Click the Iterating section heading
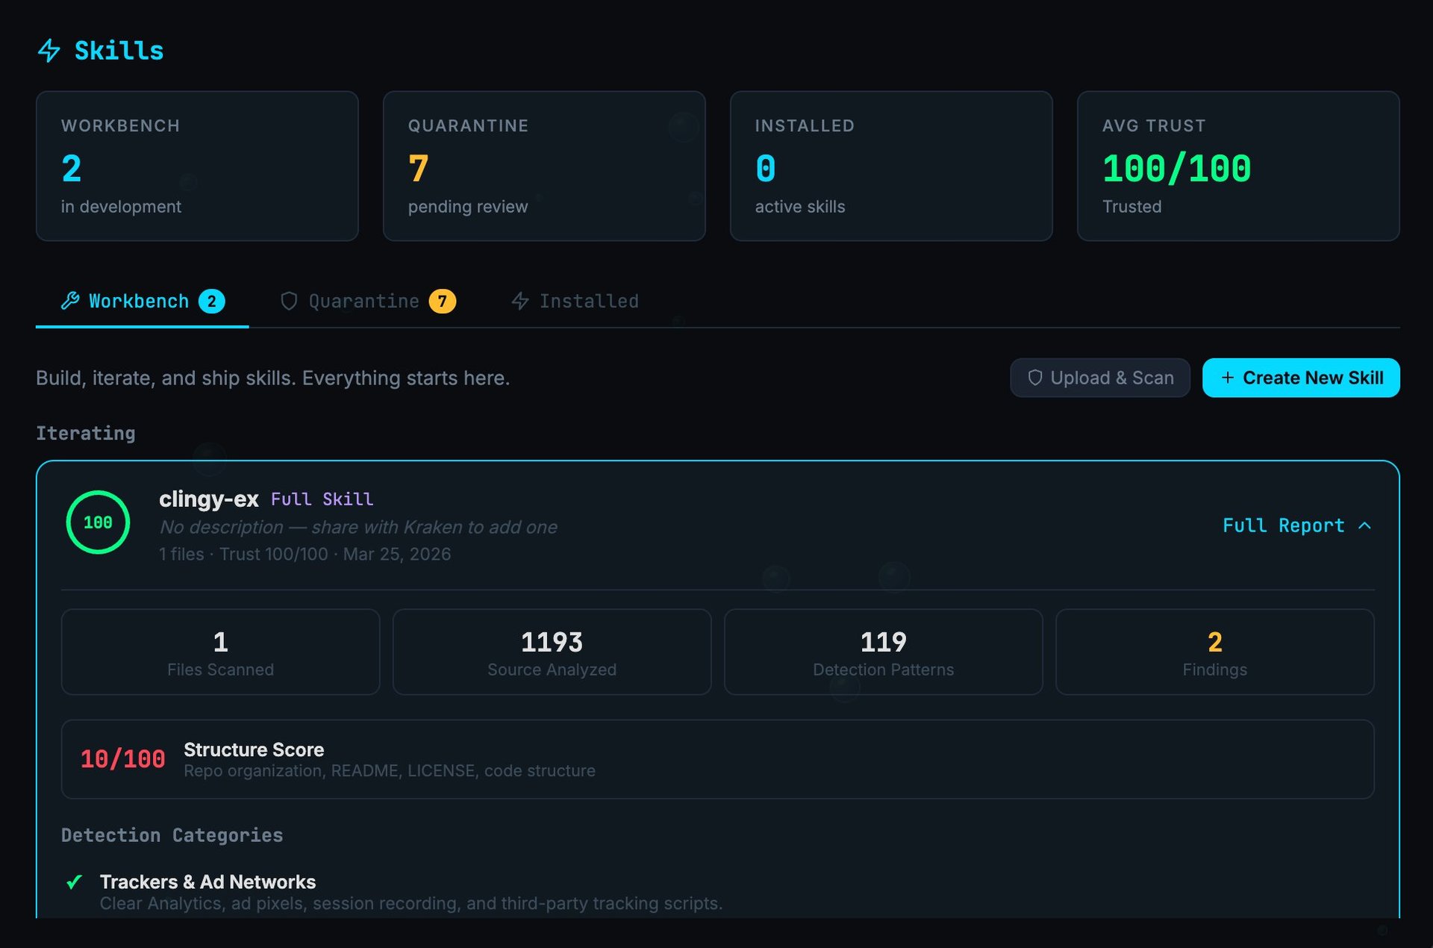 click(x=86, y=433)
